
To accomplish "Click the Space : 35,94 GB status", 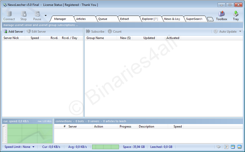I will (x=134, y=147).
